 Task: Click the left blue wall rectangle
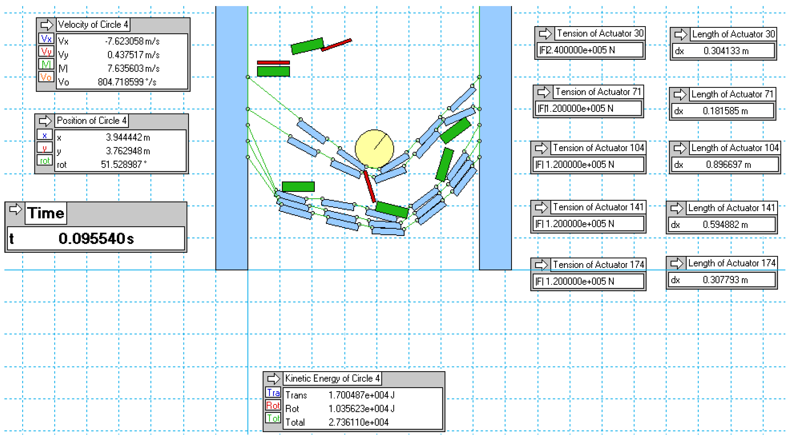(x=232, y=138)
